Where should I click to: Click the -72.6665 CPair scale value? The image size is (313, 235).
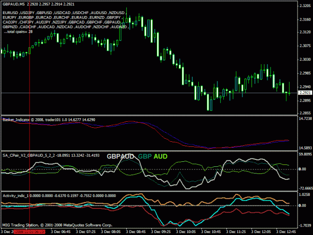click(x=305, y=188)
